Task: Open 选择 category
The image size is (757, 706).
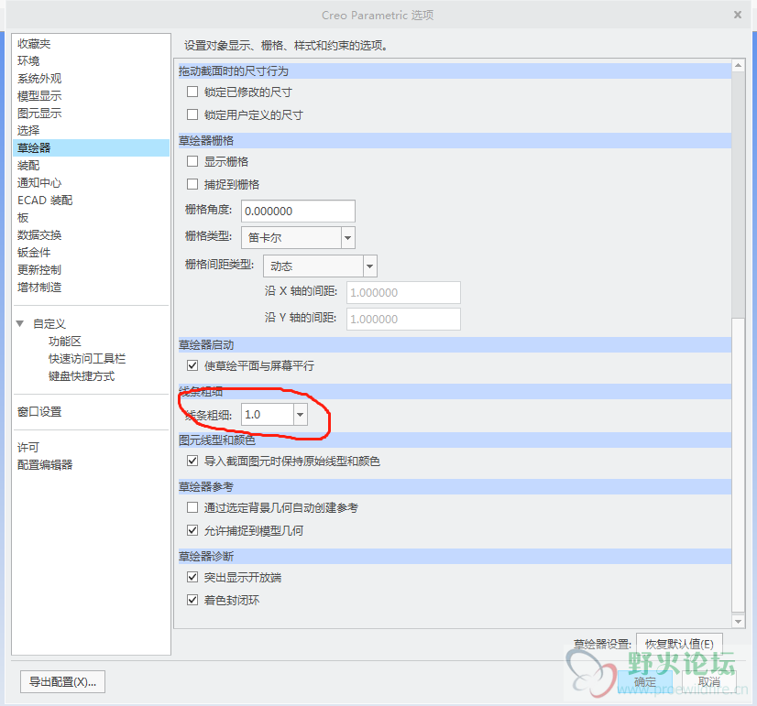Action: pyautogui.click(x=28, y=130)
